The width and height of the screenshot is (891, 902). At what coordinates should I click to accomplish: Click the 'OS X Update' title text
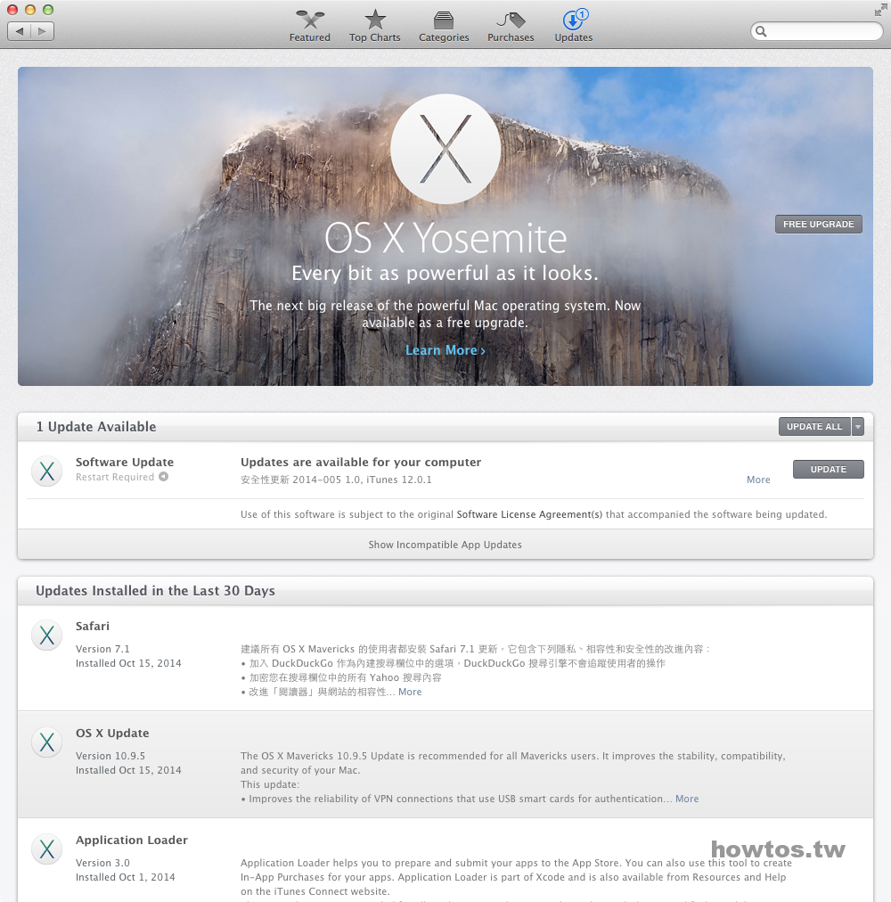coord(112,734)
